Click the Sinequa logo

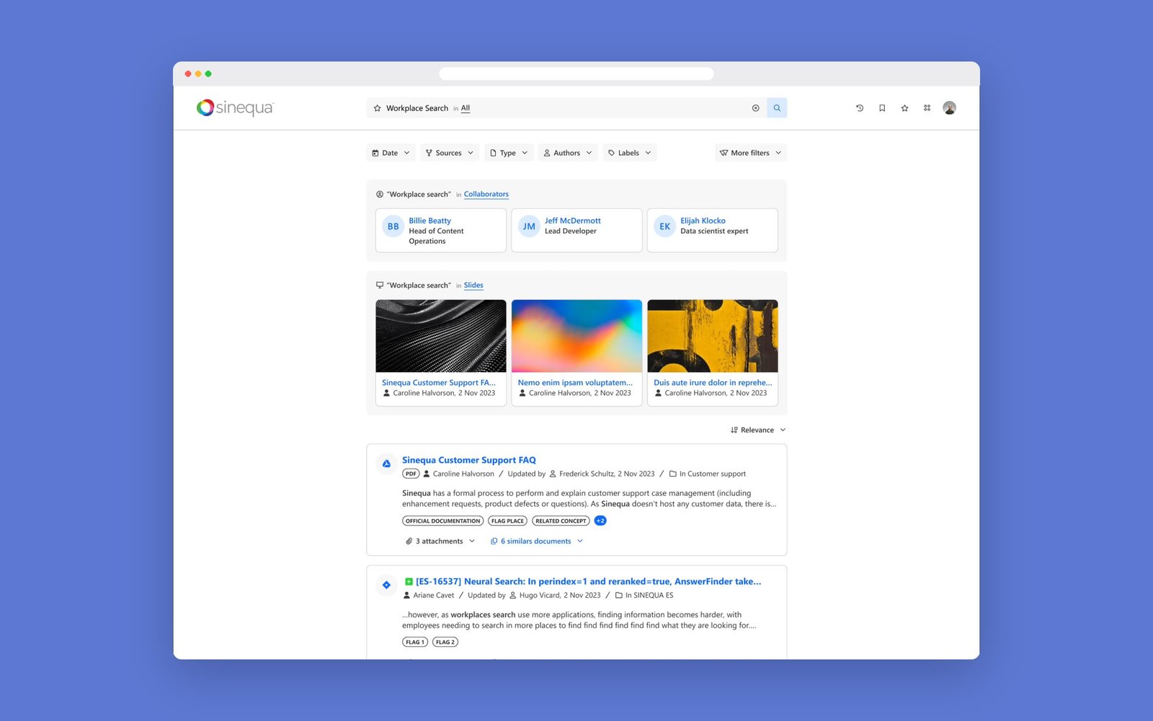coord(235,108)
